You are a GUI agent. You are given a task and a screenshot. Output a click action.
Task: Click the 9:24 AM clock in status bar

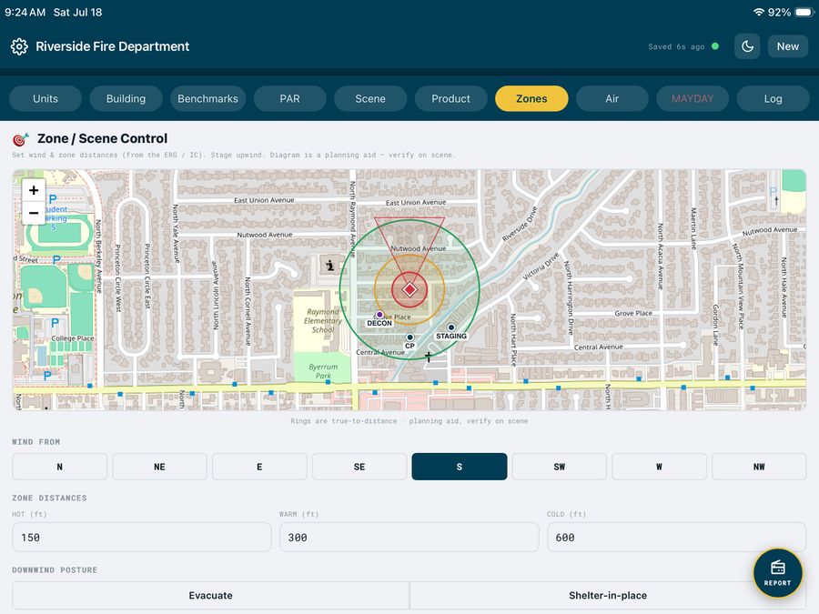[x=25, y=12]
